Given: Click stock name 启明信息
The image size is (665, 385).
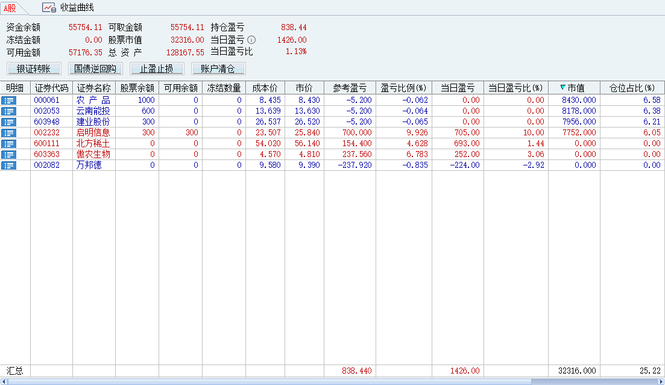Looking at the screenshot, I should click(x=93, y=133).
